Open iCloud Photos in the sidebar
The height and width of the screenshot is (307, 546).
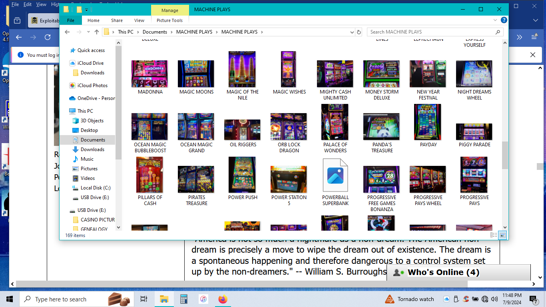(92, 86)
